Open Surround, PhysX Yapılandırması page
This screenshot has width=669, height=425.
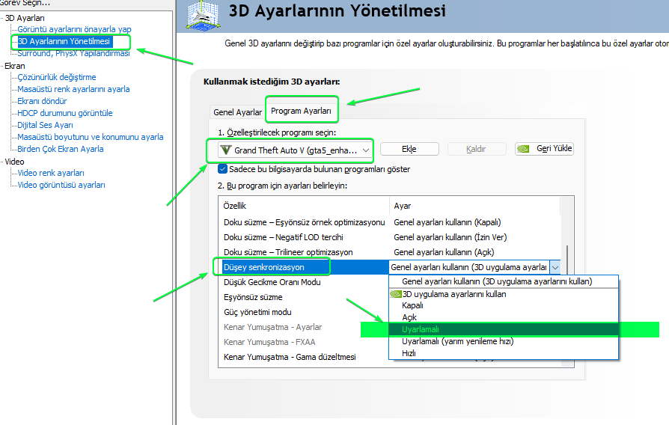73,53
